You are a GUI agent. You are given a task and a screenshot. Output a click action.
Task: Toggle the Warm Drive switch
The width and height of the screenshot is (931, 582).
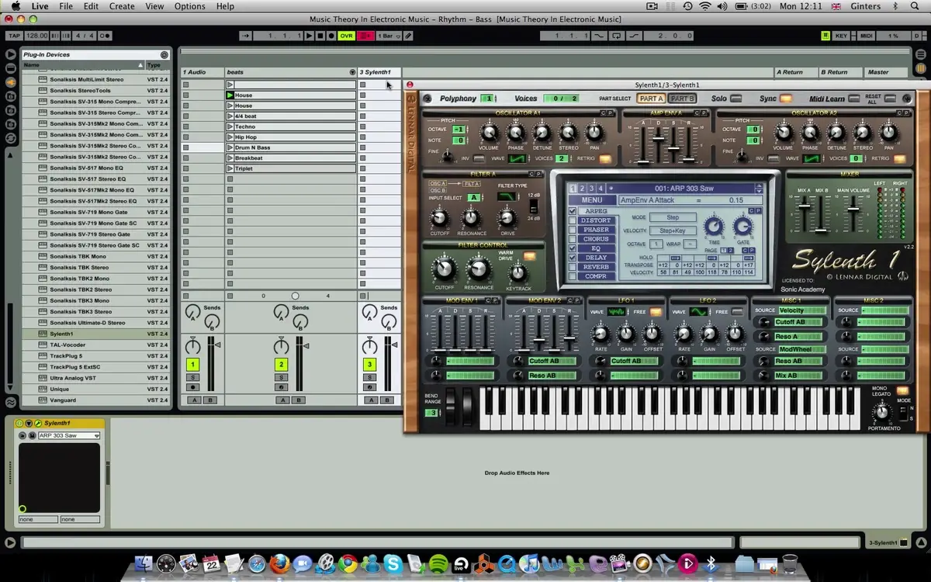[530, 257]
